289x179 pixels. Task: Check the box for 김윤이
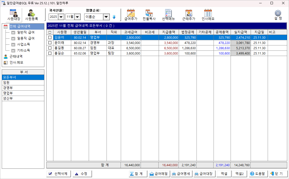(x=50, y=37)
